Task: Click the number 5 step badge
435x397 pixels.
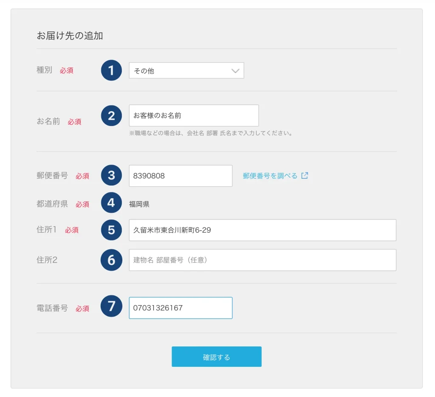Action: coord(111,230)
